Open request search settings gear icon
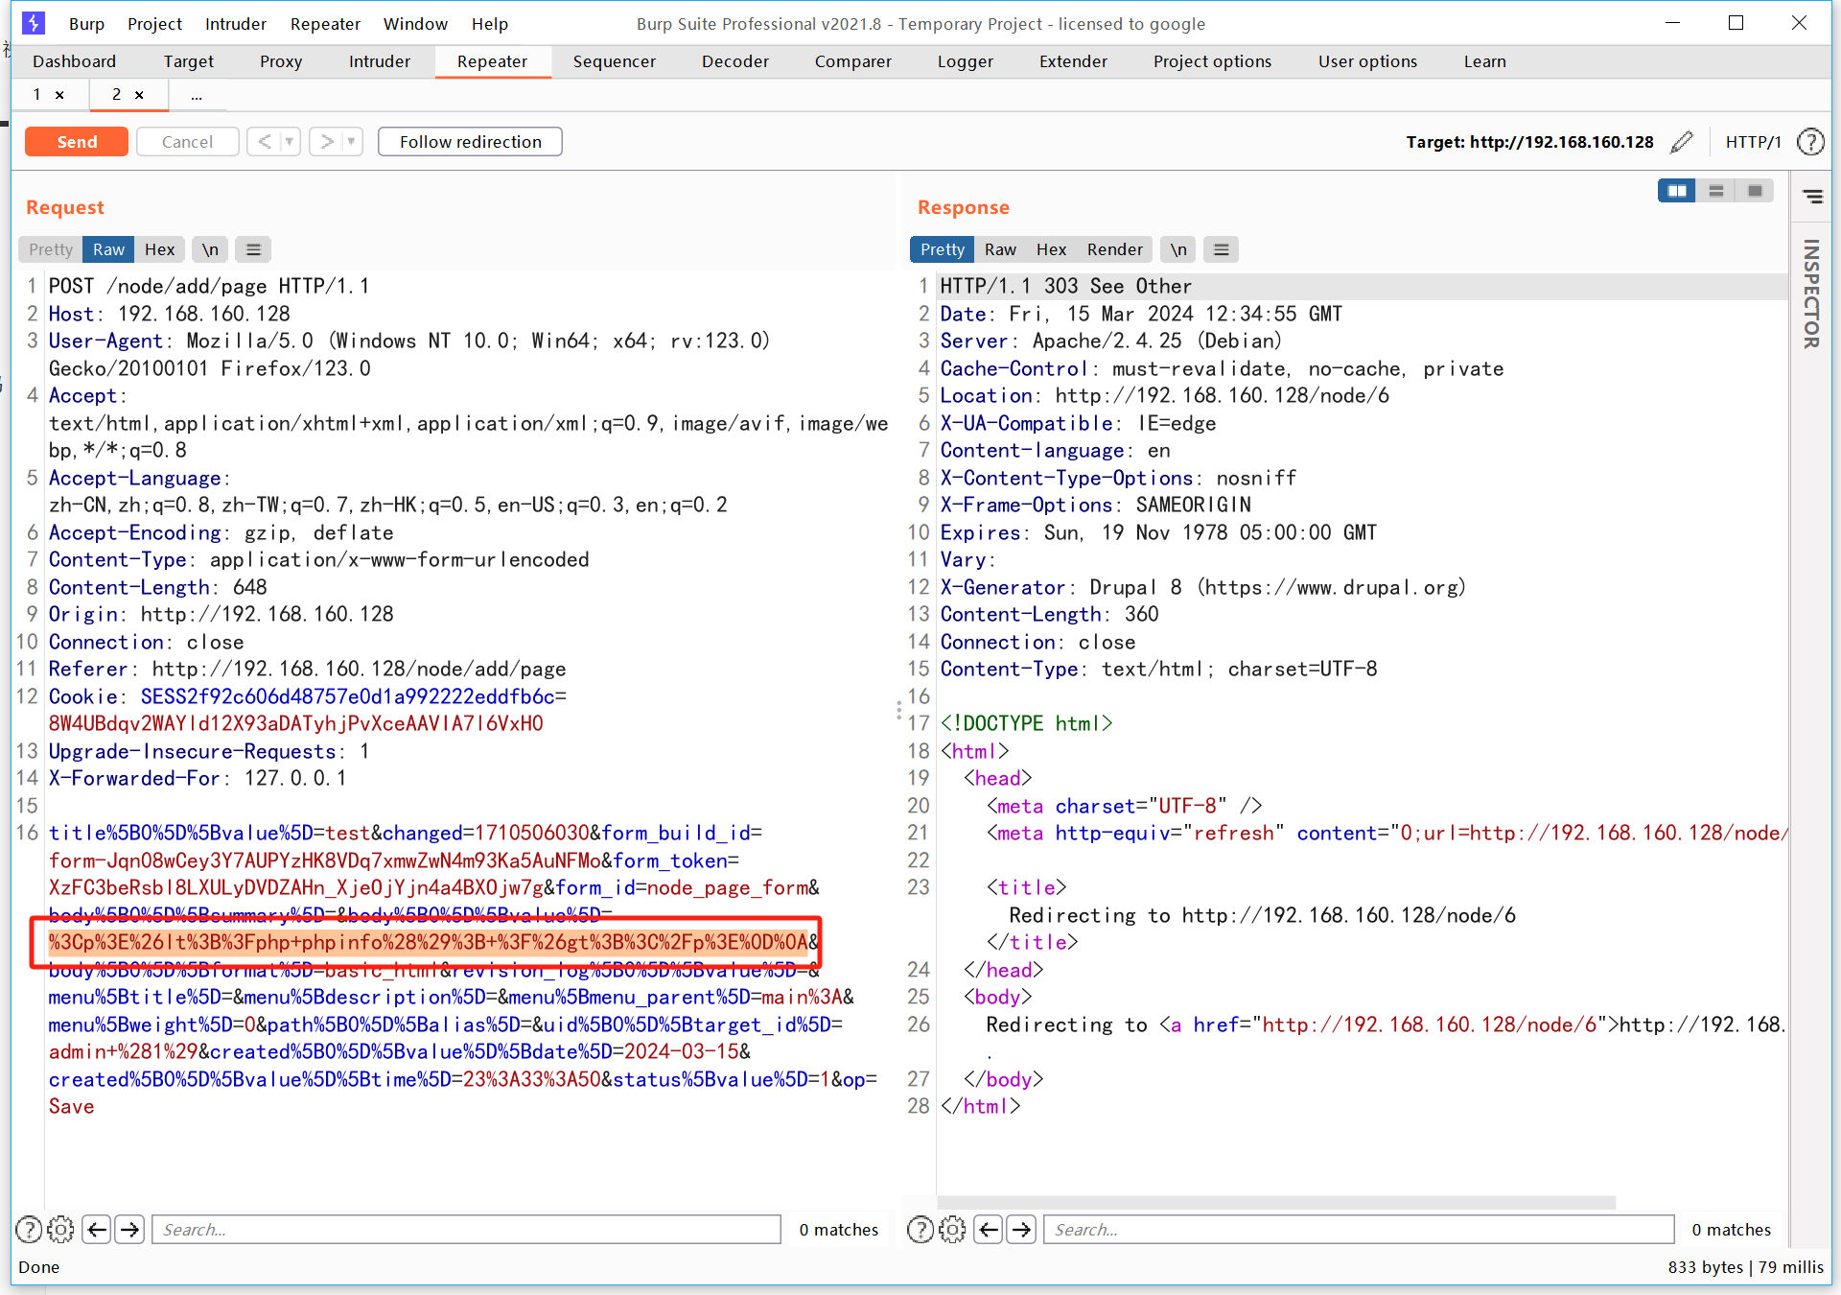Image resolution: width=1841 pixels, height=1295 pixels. click(60, 1229)
